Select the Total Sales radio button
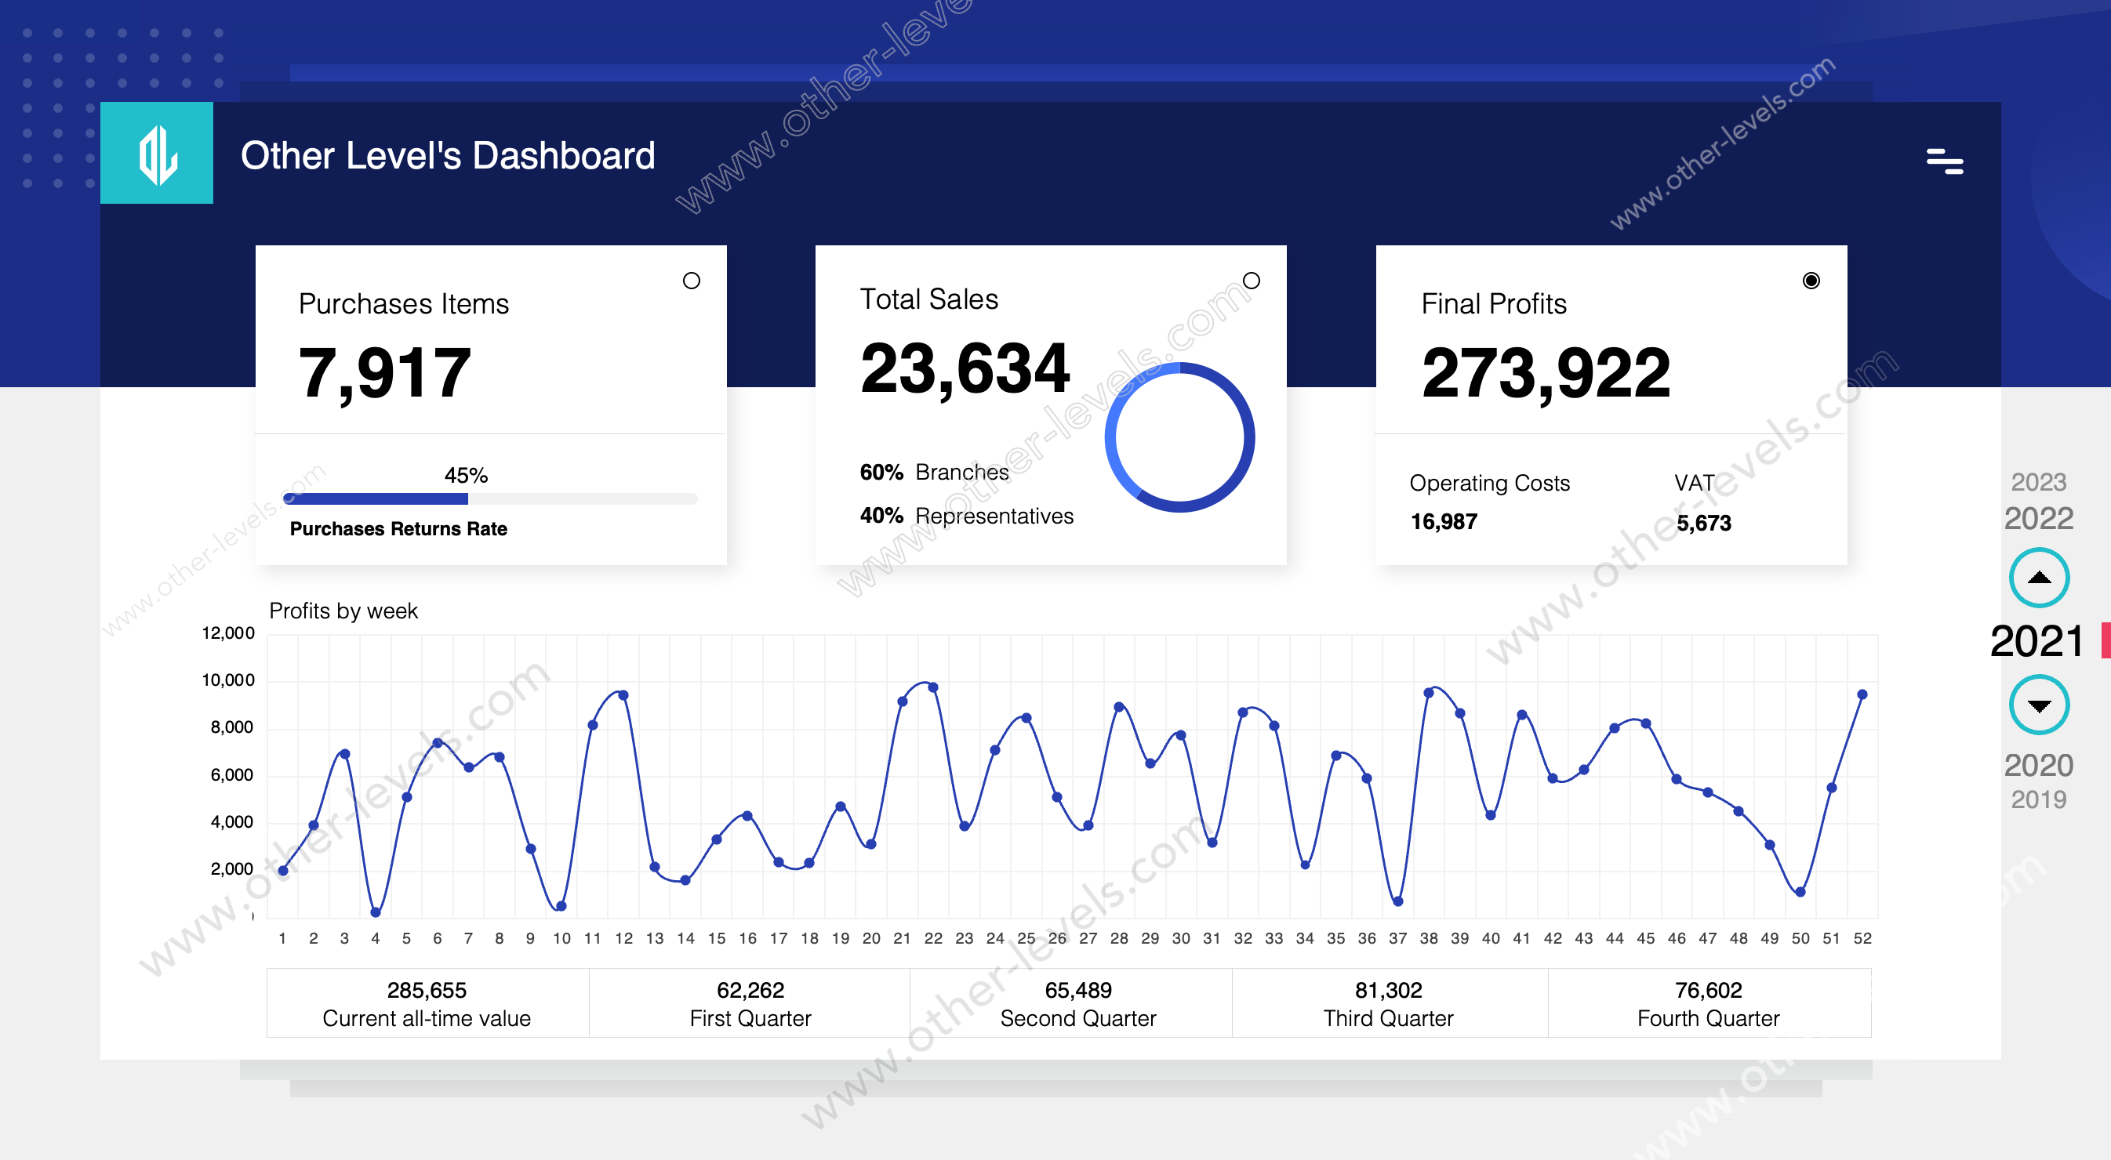 [1251, 281]
